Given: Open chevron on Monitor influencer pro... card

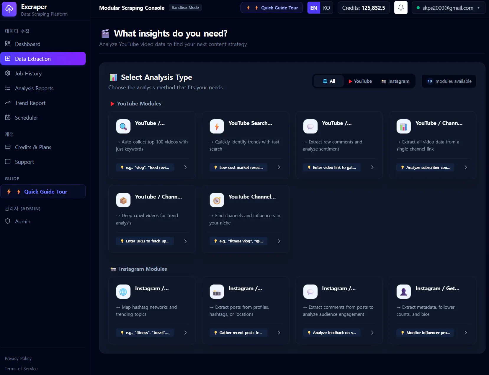Looking at the screenshot, I should coord(466,333).
